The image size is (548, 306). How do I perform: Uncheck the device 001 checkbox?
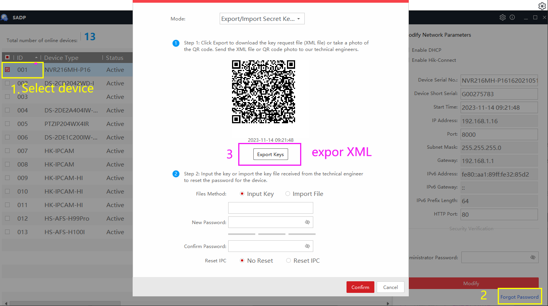pyautogui.click(x=7, y=70)
